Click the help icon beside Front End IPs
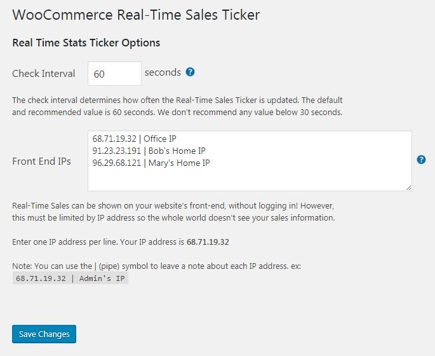The width and height of the screenshot is (435, 356). tap(421, 160)
